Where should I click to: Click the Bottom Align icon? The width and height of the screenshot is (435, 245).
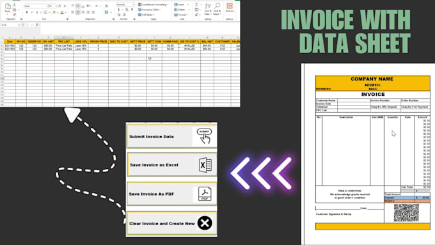[83, 6]
